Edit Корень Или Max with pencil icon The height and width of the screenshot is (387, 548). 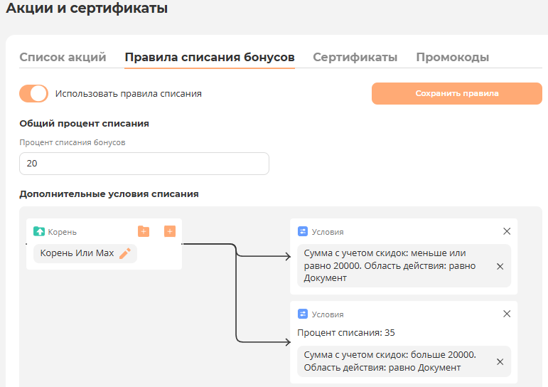click(125, 253)
